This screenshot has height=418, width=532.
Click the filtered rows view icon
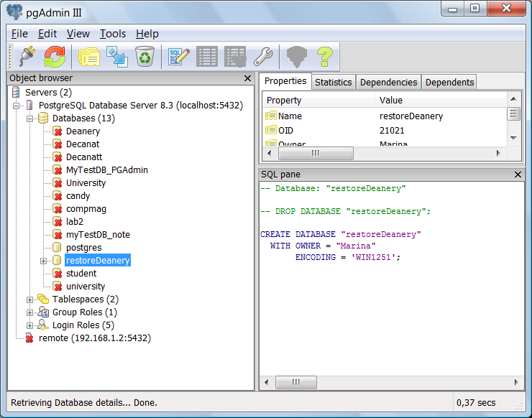(x=235, y=57)
